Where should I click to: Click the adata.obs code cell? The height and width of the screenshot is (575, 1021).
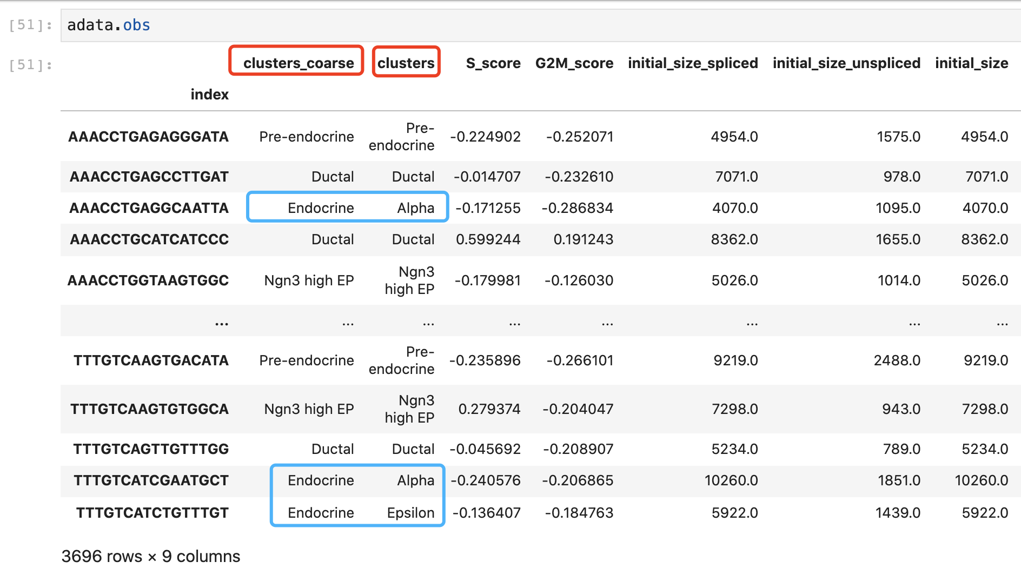point(108,24)
